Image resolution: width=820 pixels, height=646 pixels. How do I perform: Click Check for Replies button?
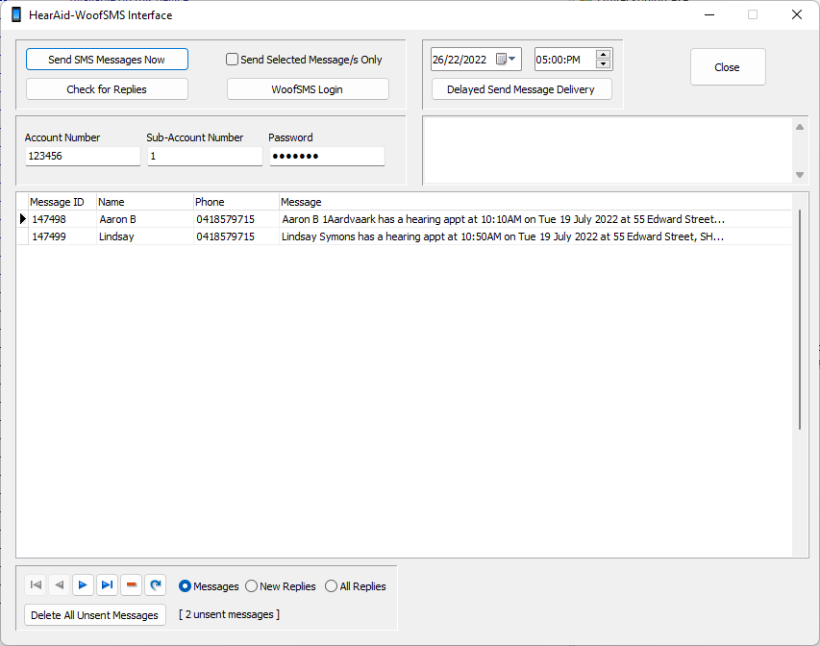coord(107,89)
